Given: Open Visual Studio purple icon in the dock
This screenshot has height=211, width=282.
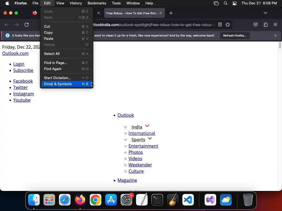Looking at the screenshot, I should (x=210, y=200).
